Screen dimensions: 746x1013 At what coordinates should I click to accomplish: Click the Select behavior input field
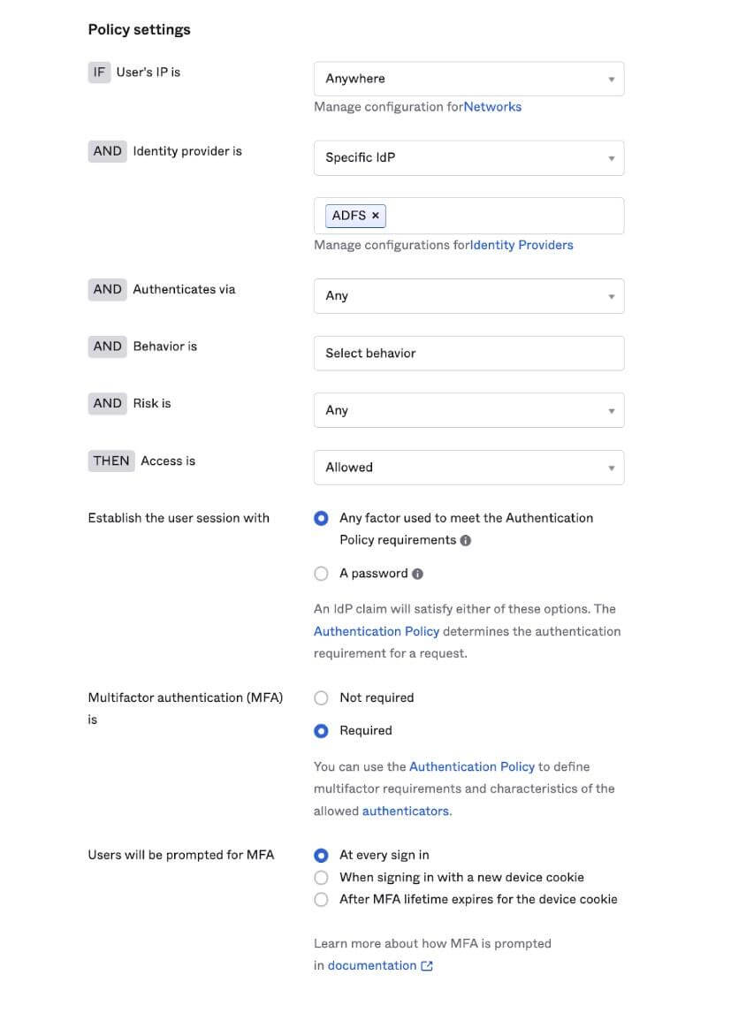pos(468,353)
